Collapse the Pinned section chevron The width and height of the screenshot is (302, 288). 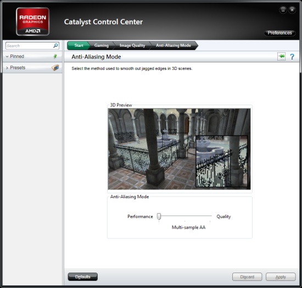(x=7, y=56)
